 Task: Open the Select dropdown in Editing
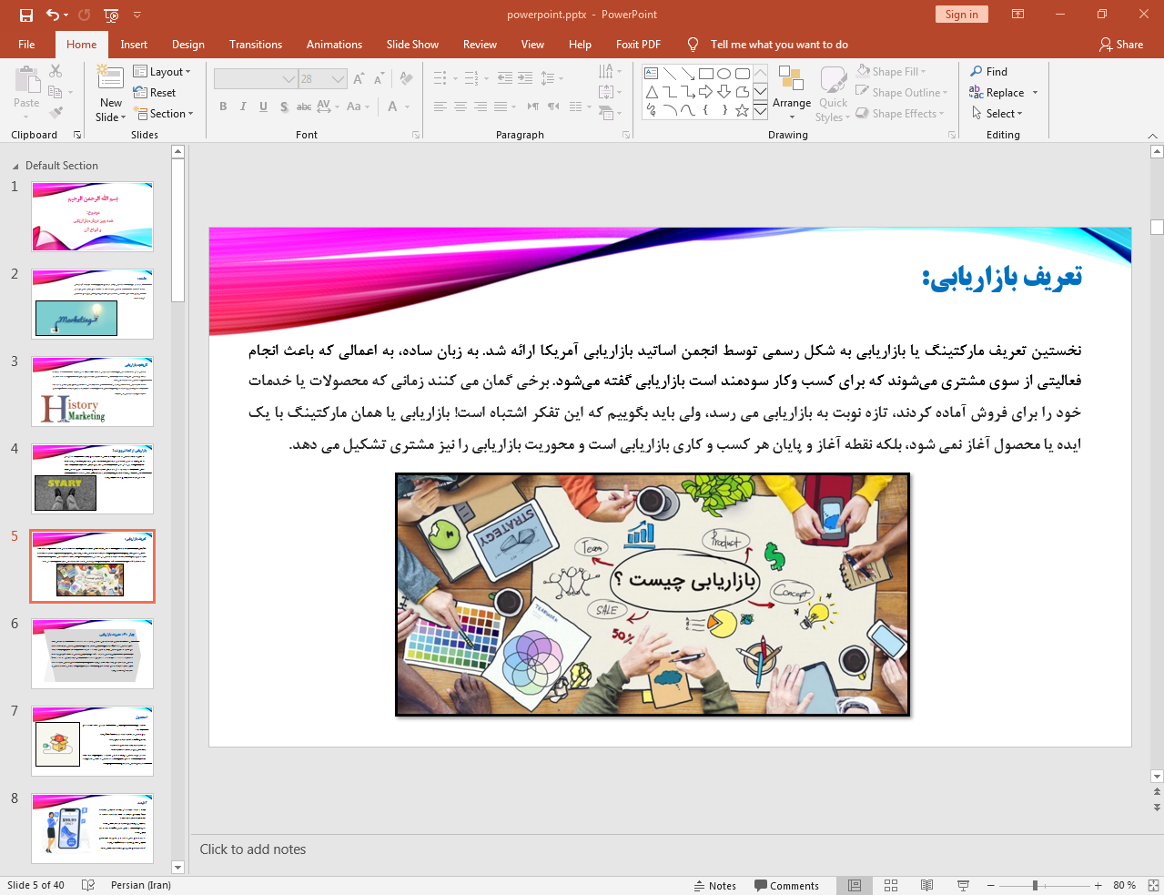coord(997,113)
